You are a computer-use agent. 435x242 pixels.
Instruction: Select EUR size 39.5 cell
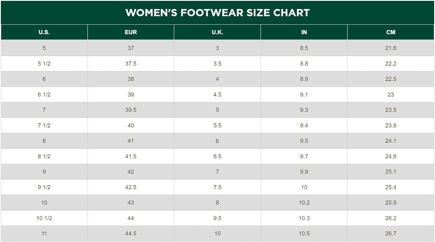click(131, 110)
